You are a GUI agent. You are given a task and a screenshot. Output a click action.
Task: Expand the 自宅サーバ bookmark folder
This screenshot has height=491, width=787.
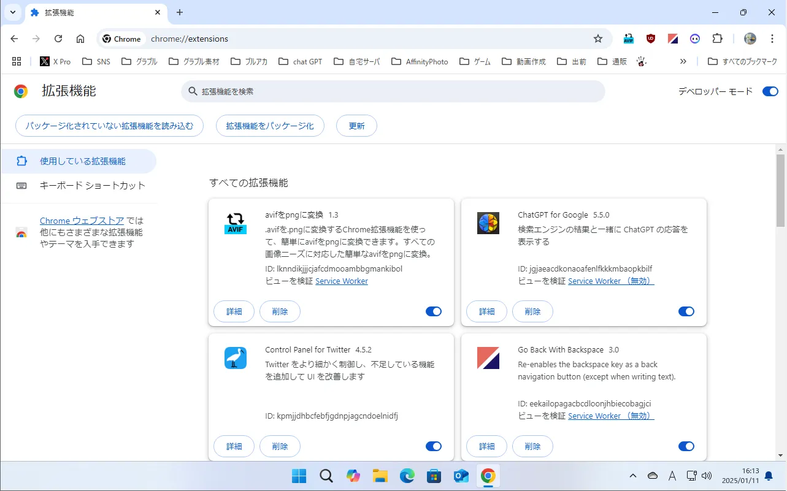point(357,61)
